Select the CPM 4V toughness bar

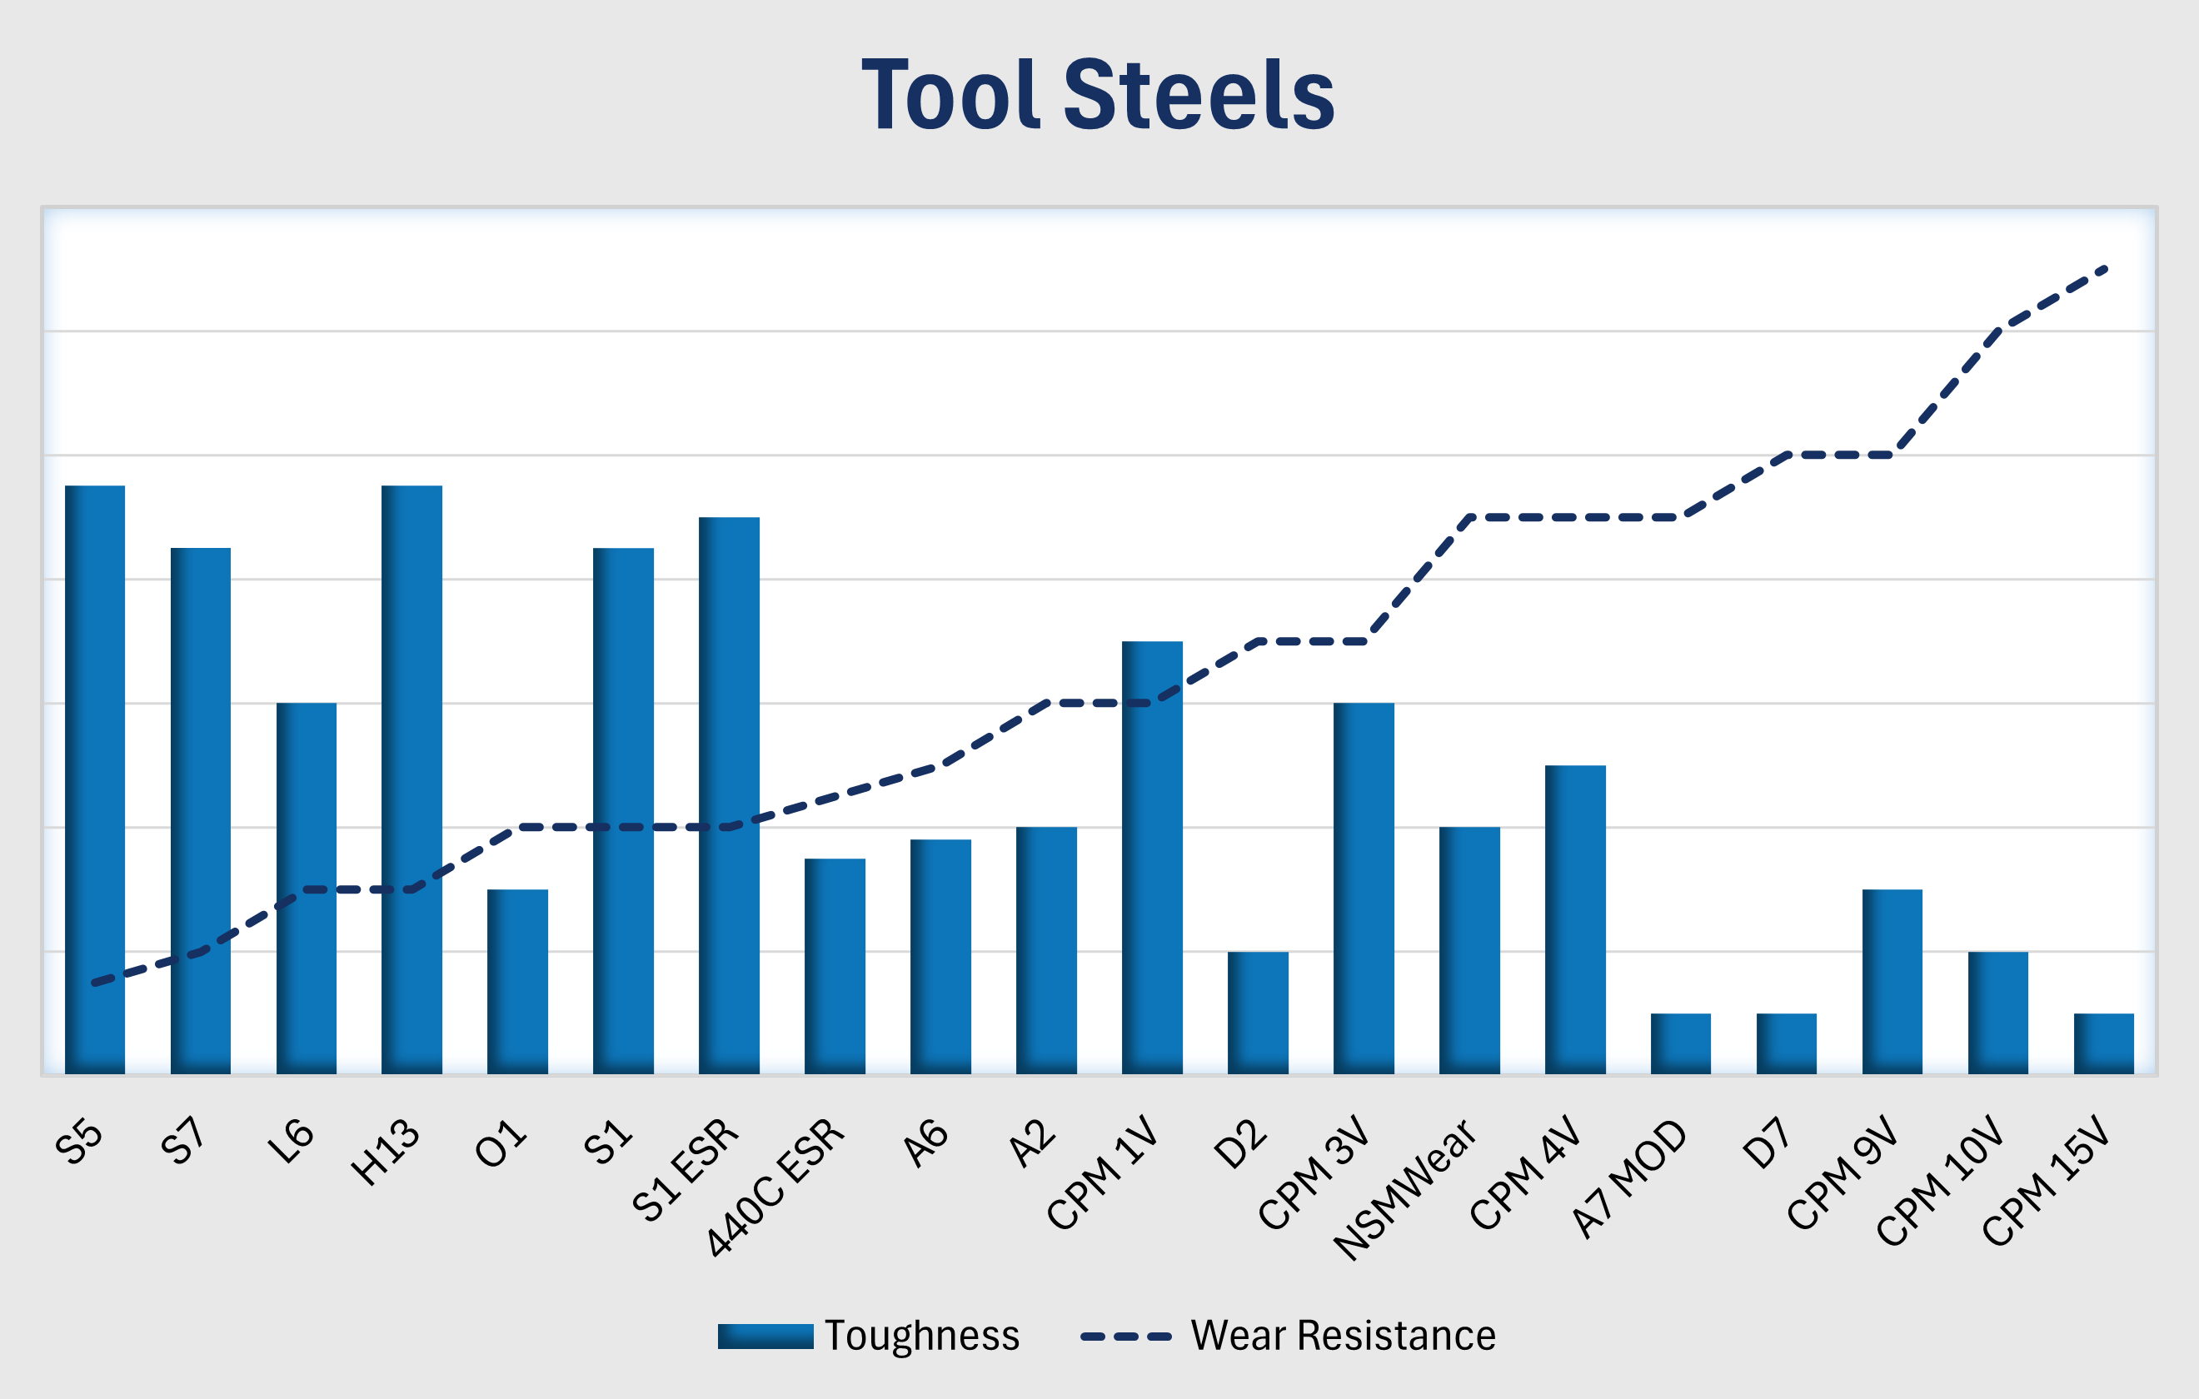[1575, 919]
